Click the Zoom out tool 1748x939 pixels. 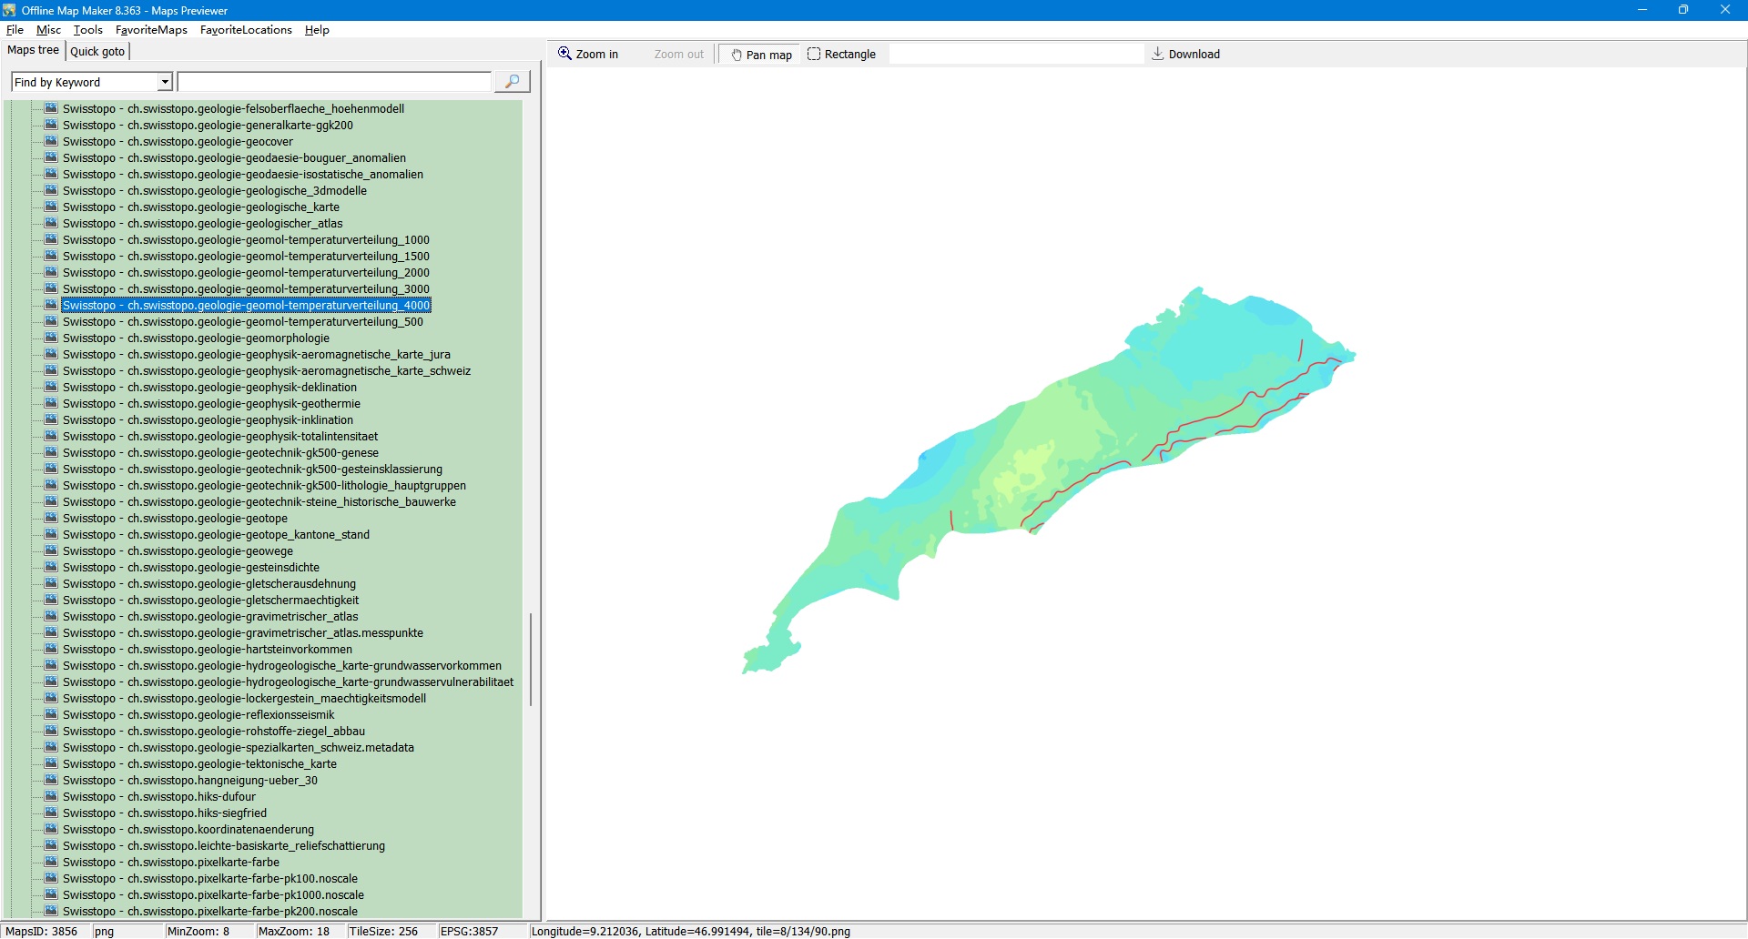[678, 55]
